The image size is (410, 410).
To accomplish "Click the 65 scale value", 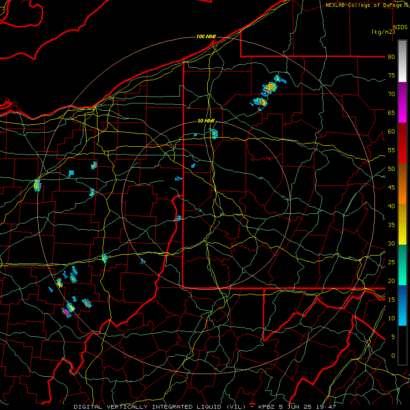I will point(391,113).
